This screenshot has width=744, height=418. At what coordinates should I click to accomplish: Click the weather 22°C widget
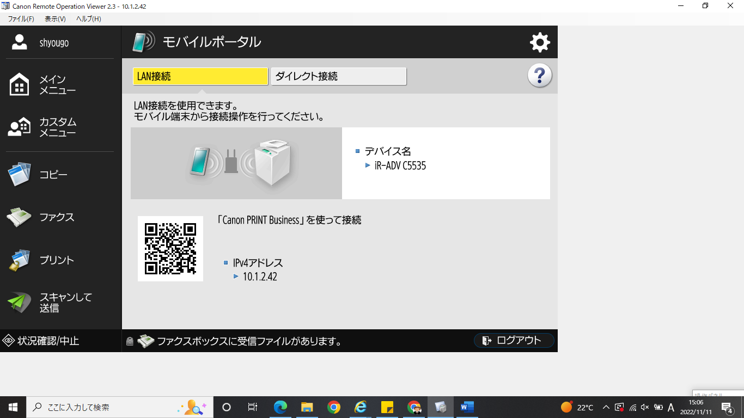[x=577, y=407]
